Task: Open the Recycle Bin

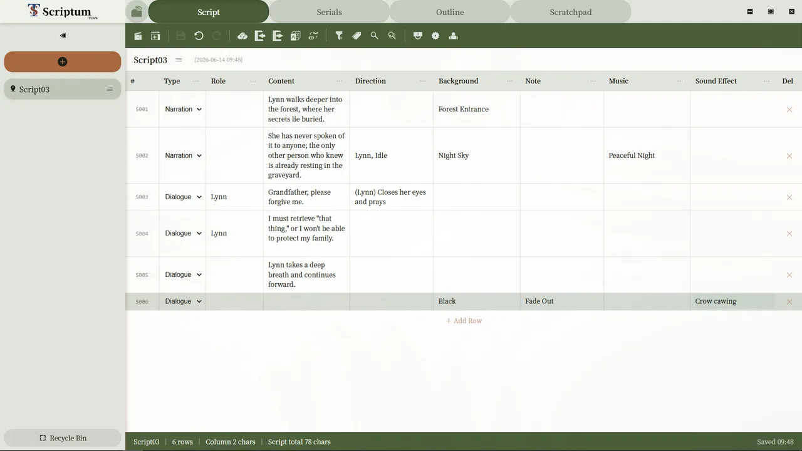Action: [63, 438]
